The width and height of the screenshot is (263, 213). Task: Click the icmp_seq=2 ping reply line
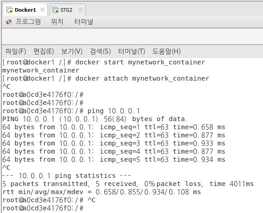[114, 135]
